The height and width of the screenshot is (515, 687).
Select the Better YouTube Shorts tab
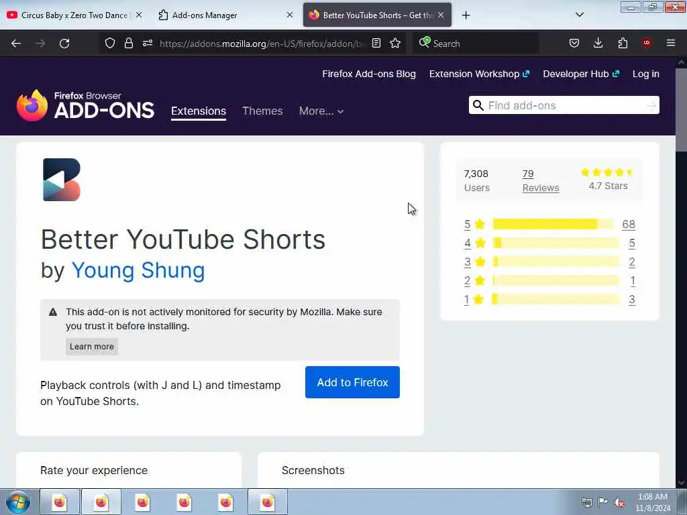[x=377, y=15]
